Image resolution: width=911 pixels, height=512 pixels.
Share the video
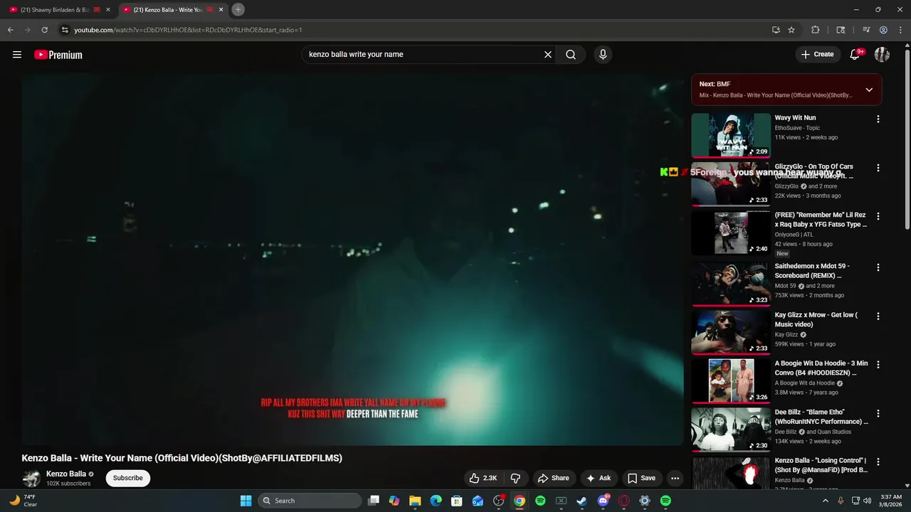point(553,478)
